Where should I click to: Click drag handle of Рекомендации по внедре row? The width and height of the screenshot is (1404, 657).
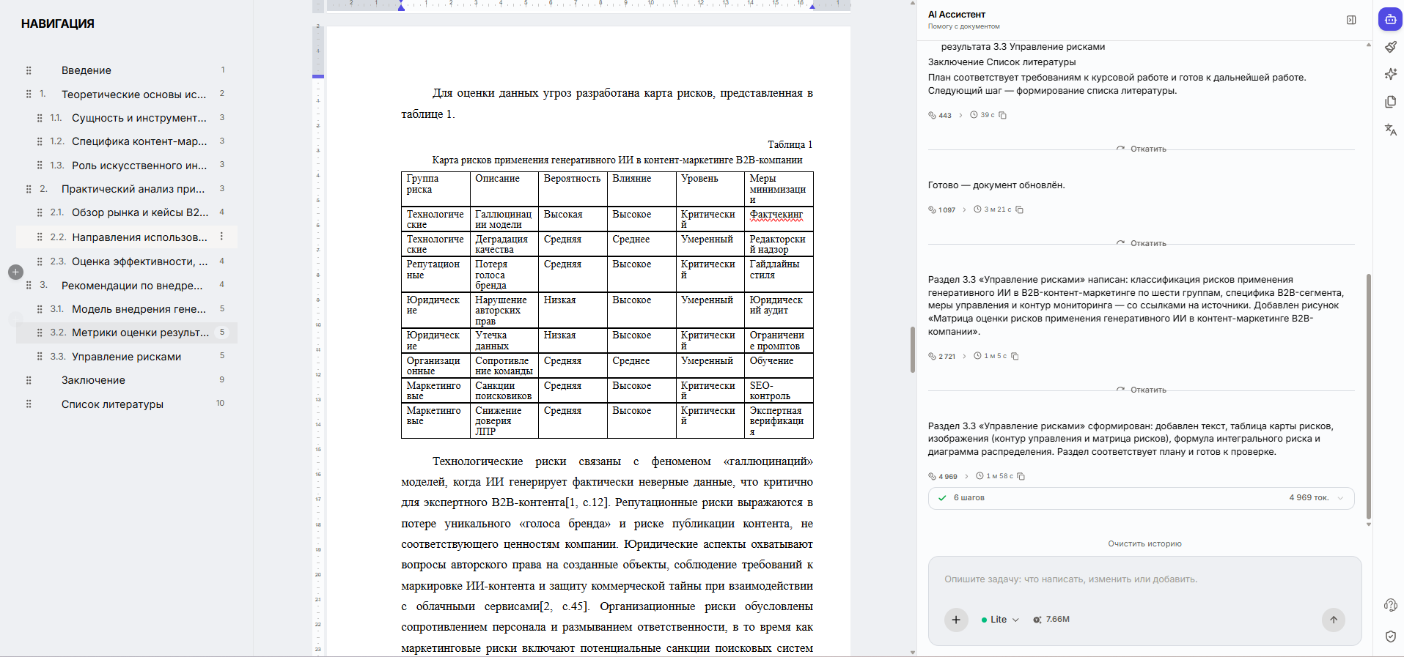(x=29, y=285)
